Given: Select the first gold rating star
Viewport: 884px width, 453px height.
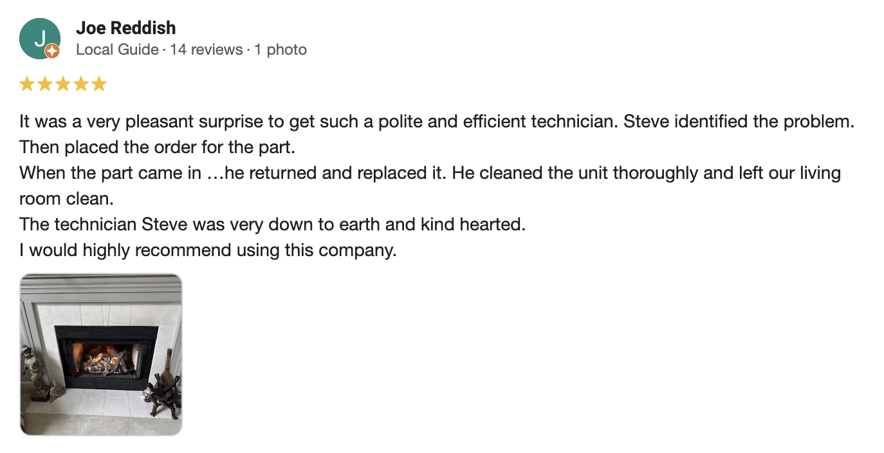Looking at the screenshot, I should (27, 84).
